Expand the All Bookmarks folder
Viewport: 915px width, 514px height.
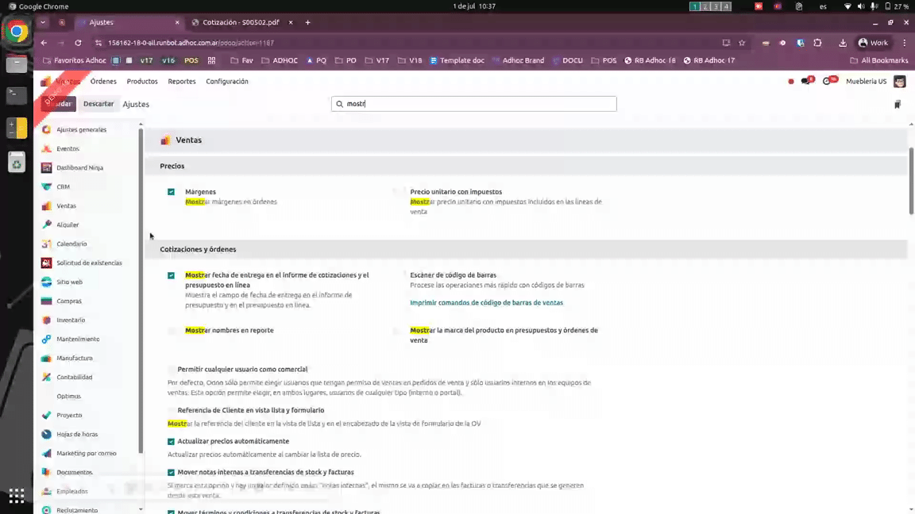click(x=878, y=60)
